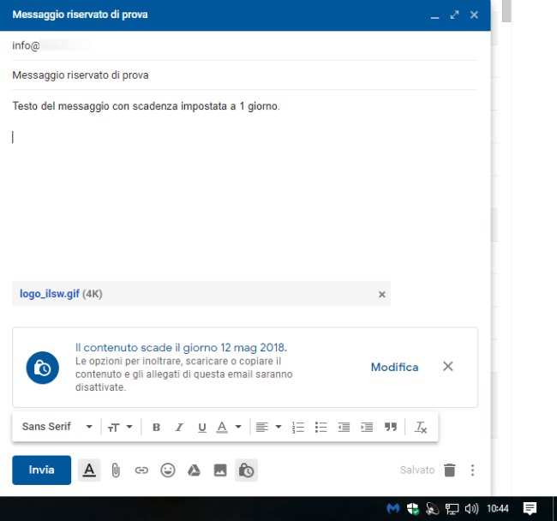Click the page scrollbar thumb at top right

pos(506,10)
